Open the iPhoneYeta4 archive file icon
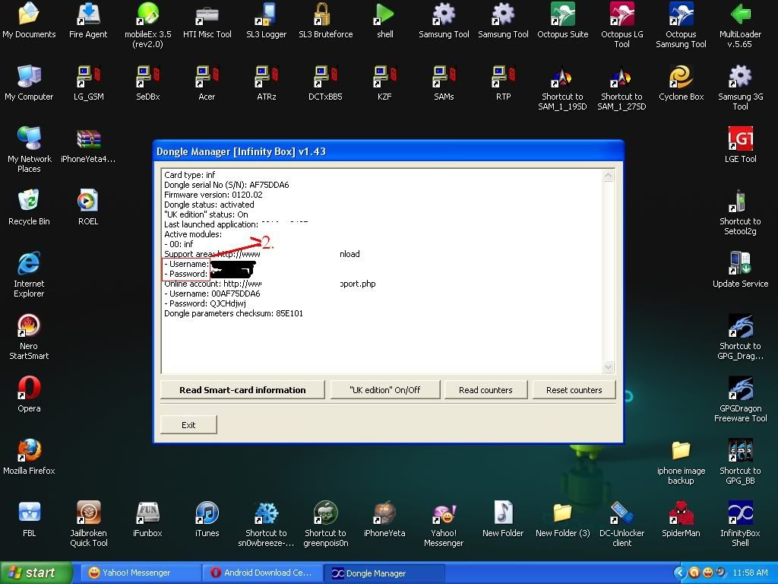This screenshot has height=584, width=778. pyautogui.click(x=88, y=145)
